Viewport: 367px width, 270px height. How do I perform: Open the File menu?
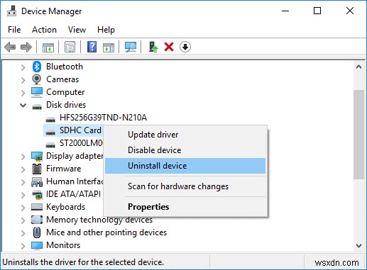14,30
